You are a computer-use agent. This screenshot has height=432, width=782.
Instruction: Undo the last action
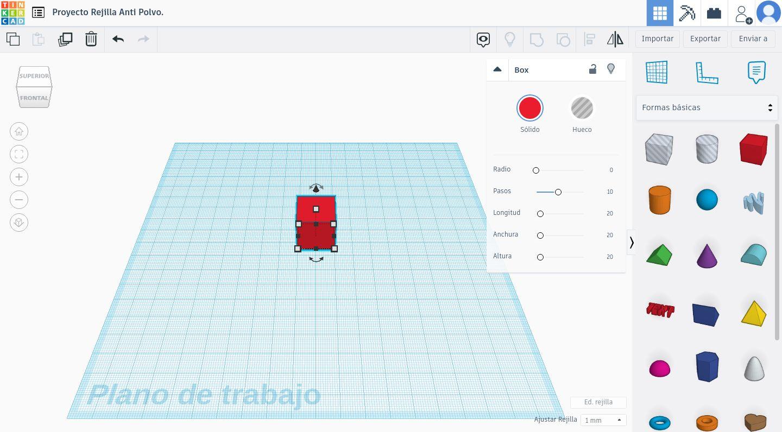(x=118, y=39)
